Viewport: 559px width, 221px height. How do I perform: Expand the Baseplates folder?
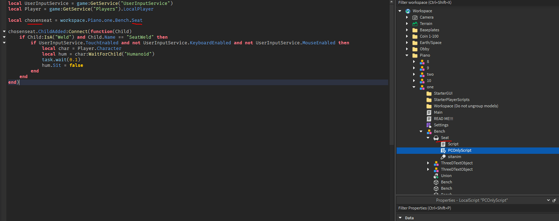[x=407, y=30]
